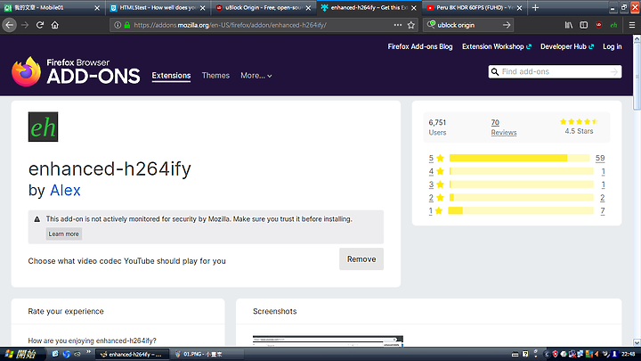
Task: Close the Peru 8K HDR YouTube tab
Action: [x=519, y=8]
